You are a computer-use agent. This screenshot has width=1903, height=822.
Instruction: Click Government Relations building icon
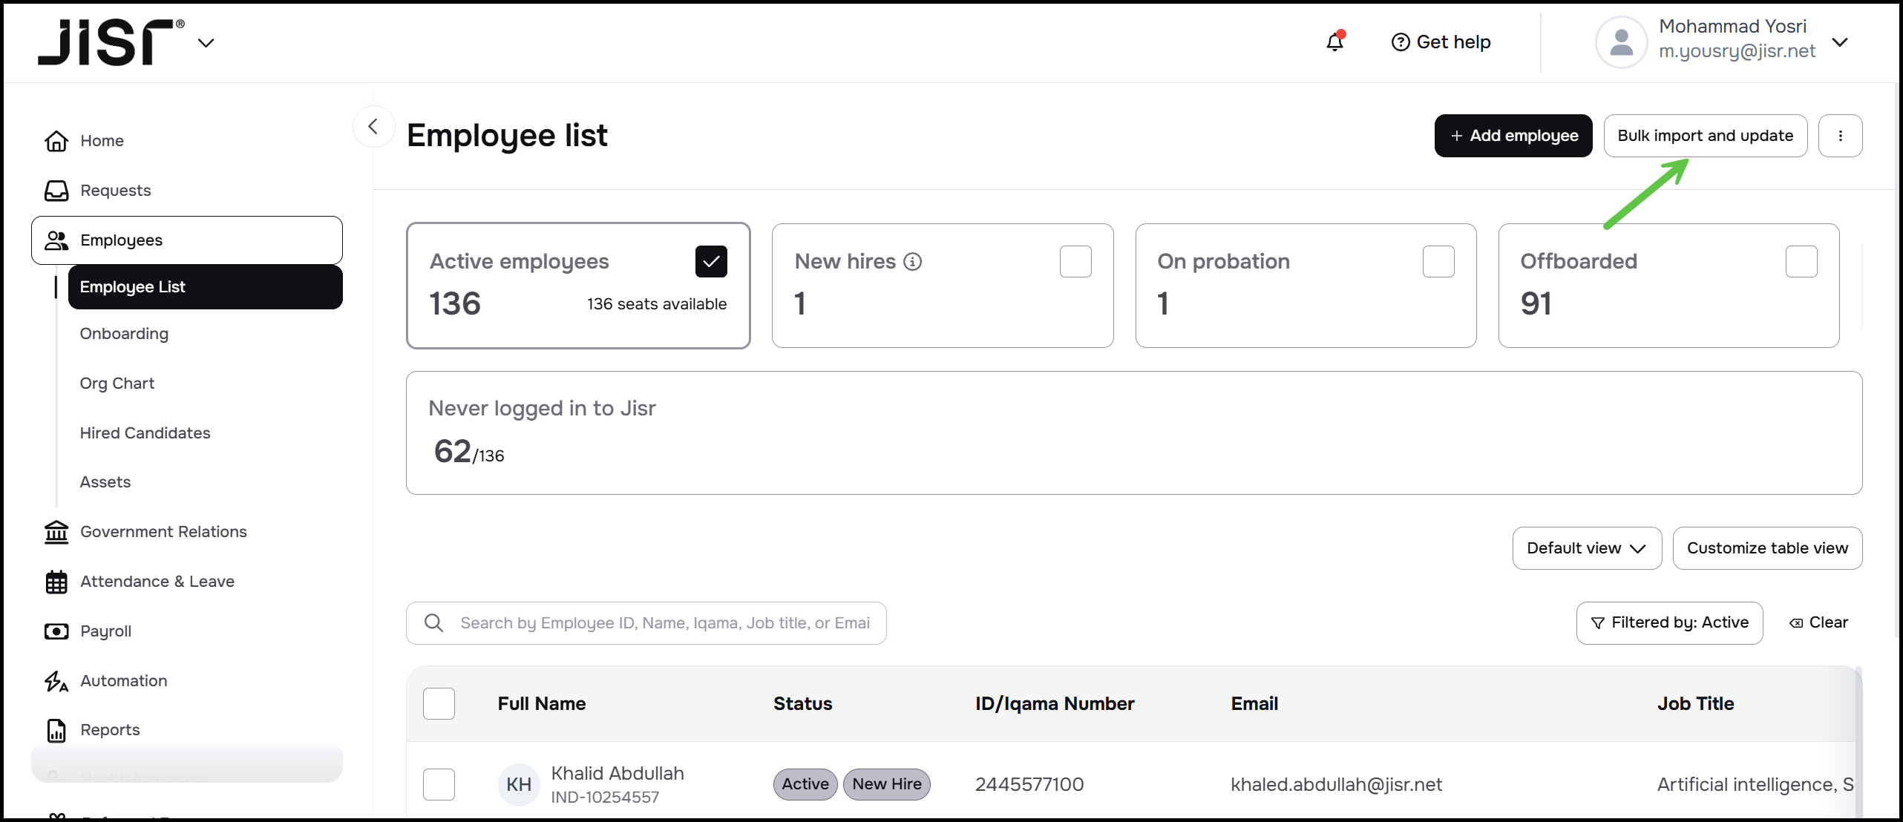point(56,532)
